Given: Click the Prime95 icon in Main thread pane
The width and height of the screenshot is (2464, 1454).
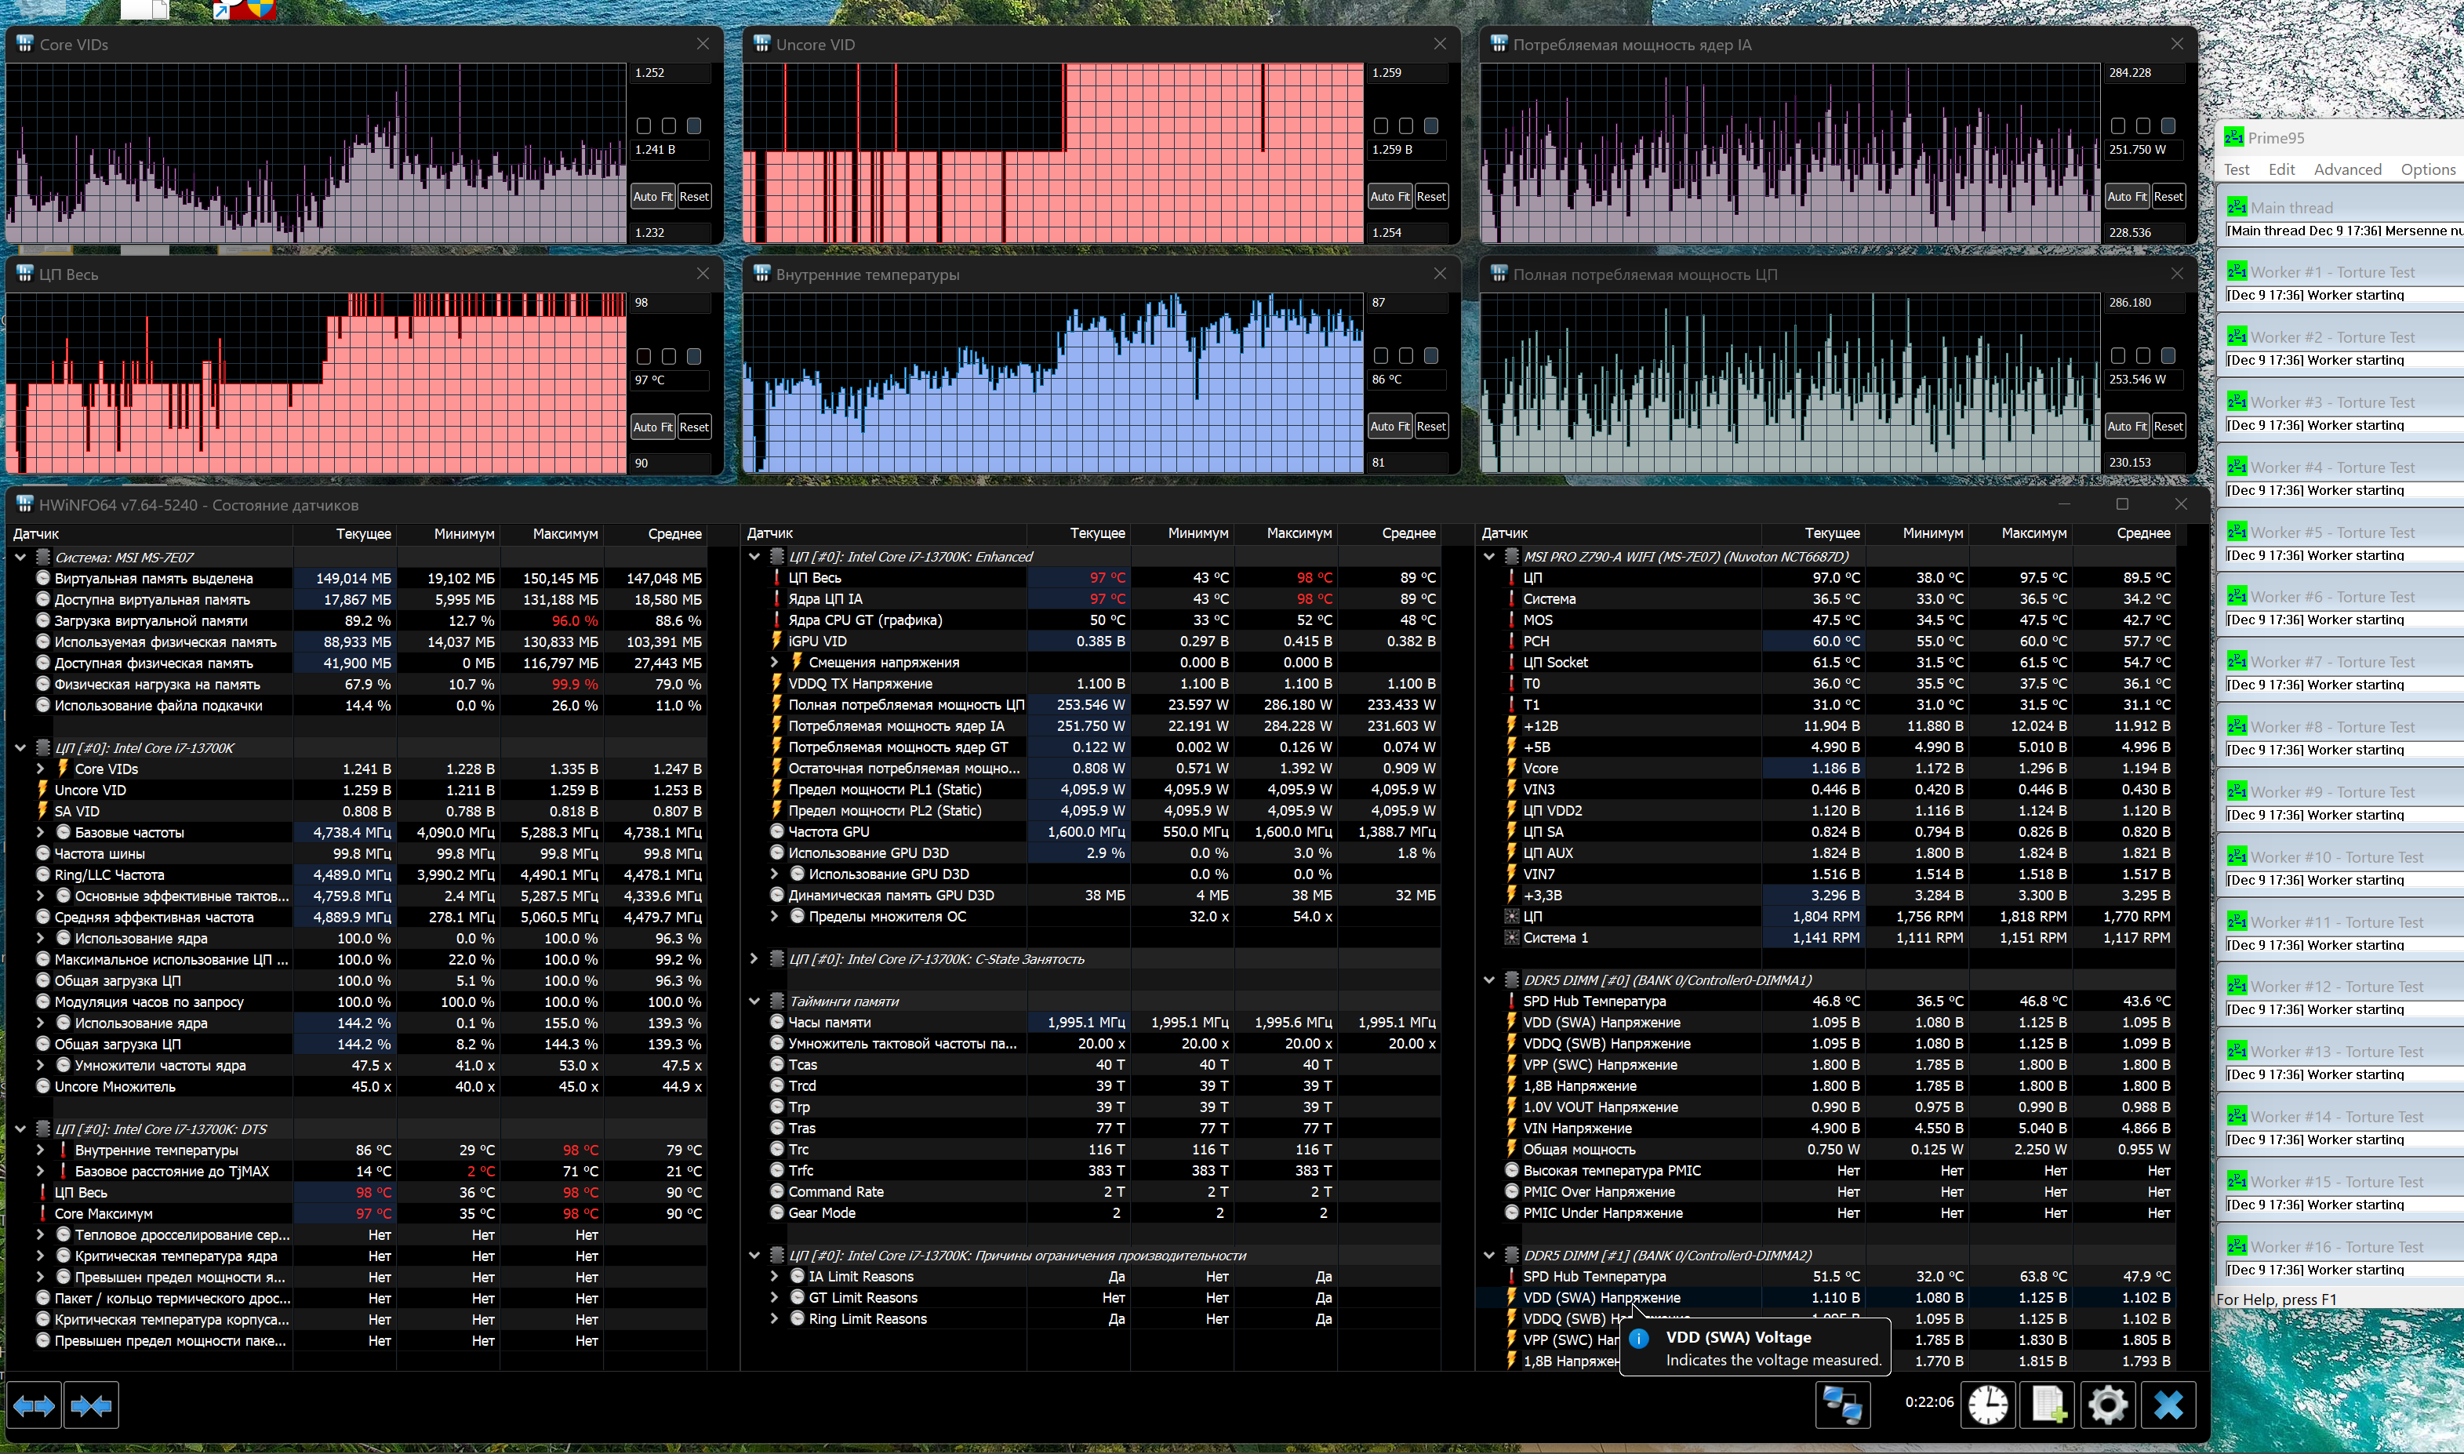Looking at the screenshot, I should pos(2236,207).
